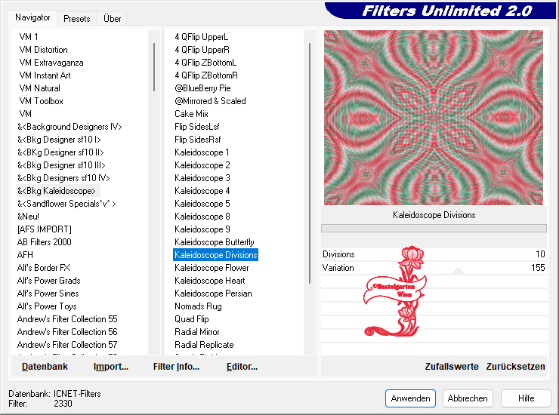Viewport: 559px width, 415px height.
Task: Click Datenbank button
Action: [45, 367]
